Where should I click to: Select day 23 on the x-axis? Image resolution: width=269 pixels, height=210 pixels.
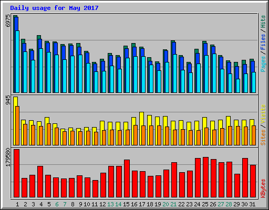point(189,204)
